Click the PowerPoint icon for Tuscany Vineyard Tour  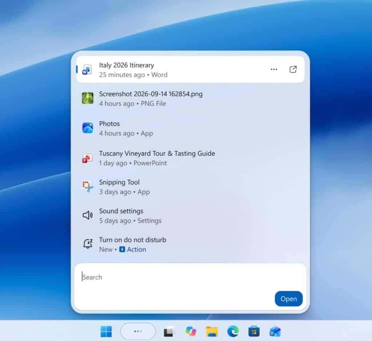click(x=87, y=158)
